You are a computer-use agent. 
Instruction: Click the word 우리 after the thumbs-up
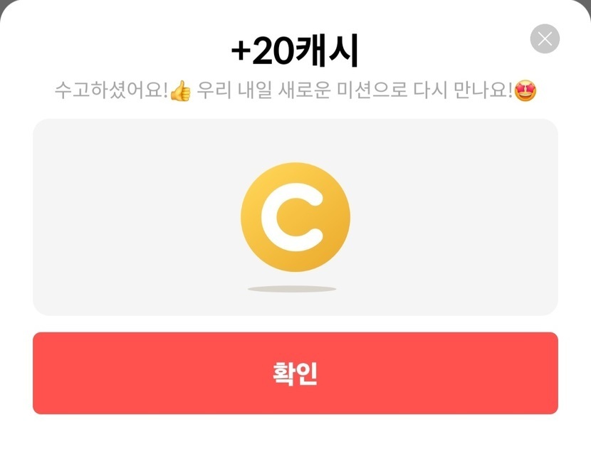coord(214,90)
